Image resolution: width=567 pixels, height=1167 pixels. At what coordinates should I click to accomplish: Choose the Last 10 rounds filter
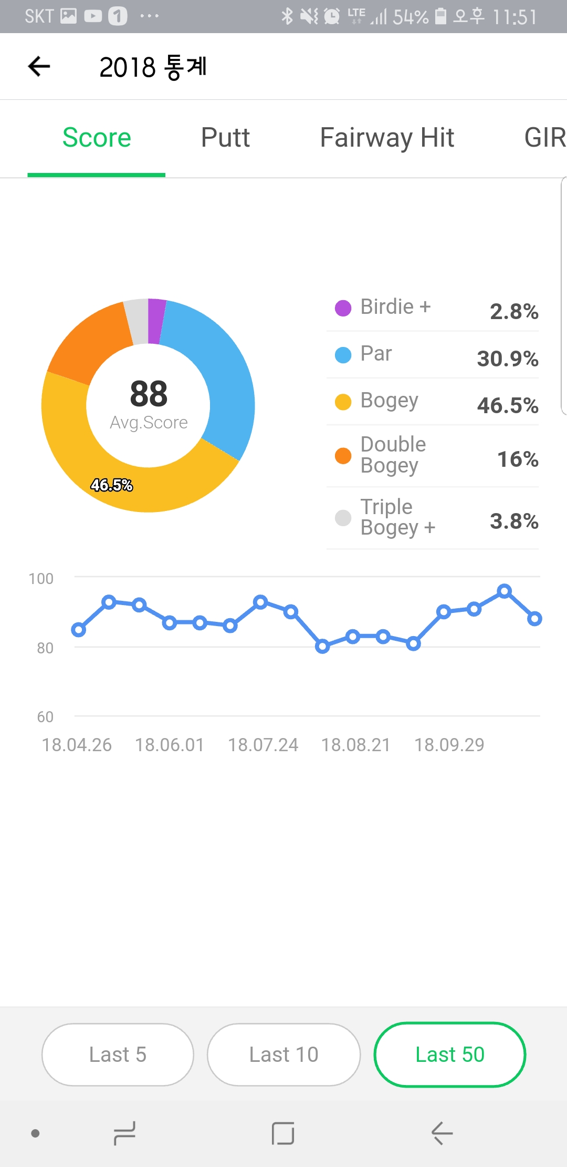click(x=283, y=1055)
